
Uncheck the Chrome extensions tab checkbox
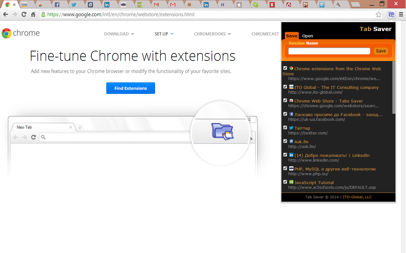pos(285,68)
